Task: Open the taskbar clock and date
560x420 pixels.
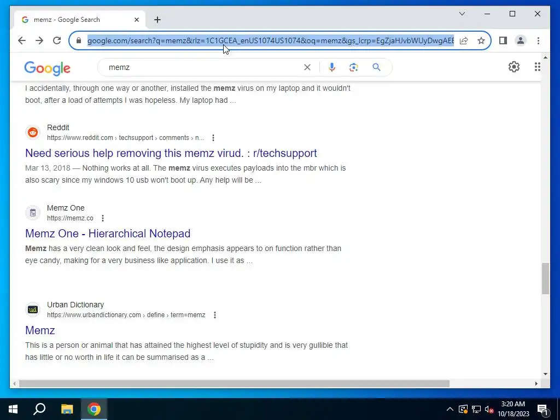Action: 513,409
